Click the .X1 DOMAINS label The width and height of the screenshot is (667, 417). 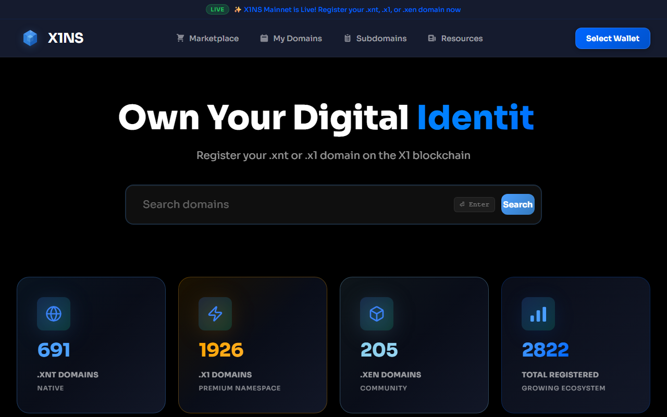[x=225, y=374]
